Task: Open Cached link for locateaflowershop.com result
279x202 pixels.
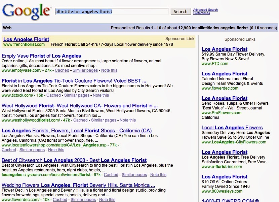Action: pos(9,150)
